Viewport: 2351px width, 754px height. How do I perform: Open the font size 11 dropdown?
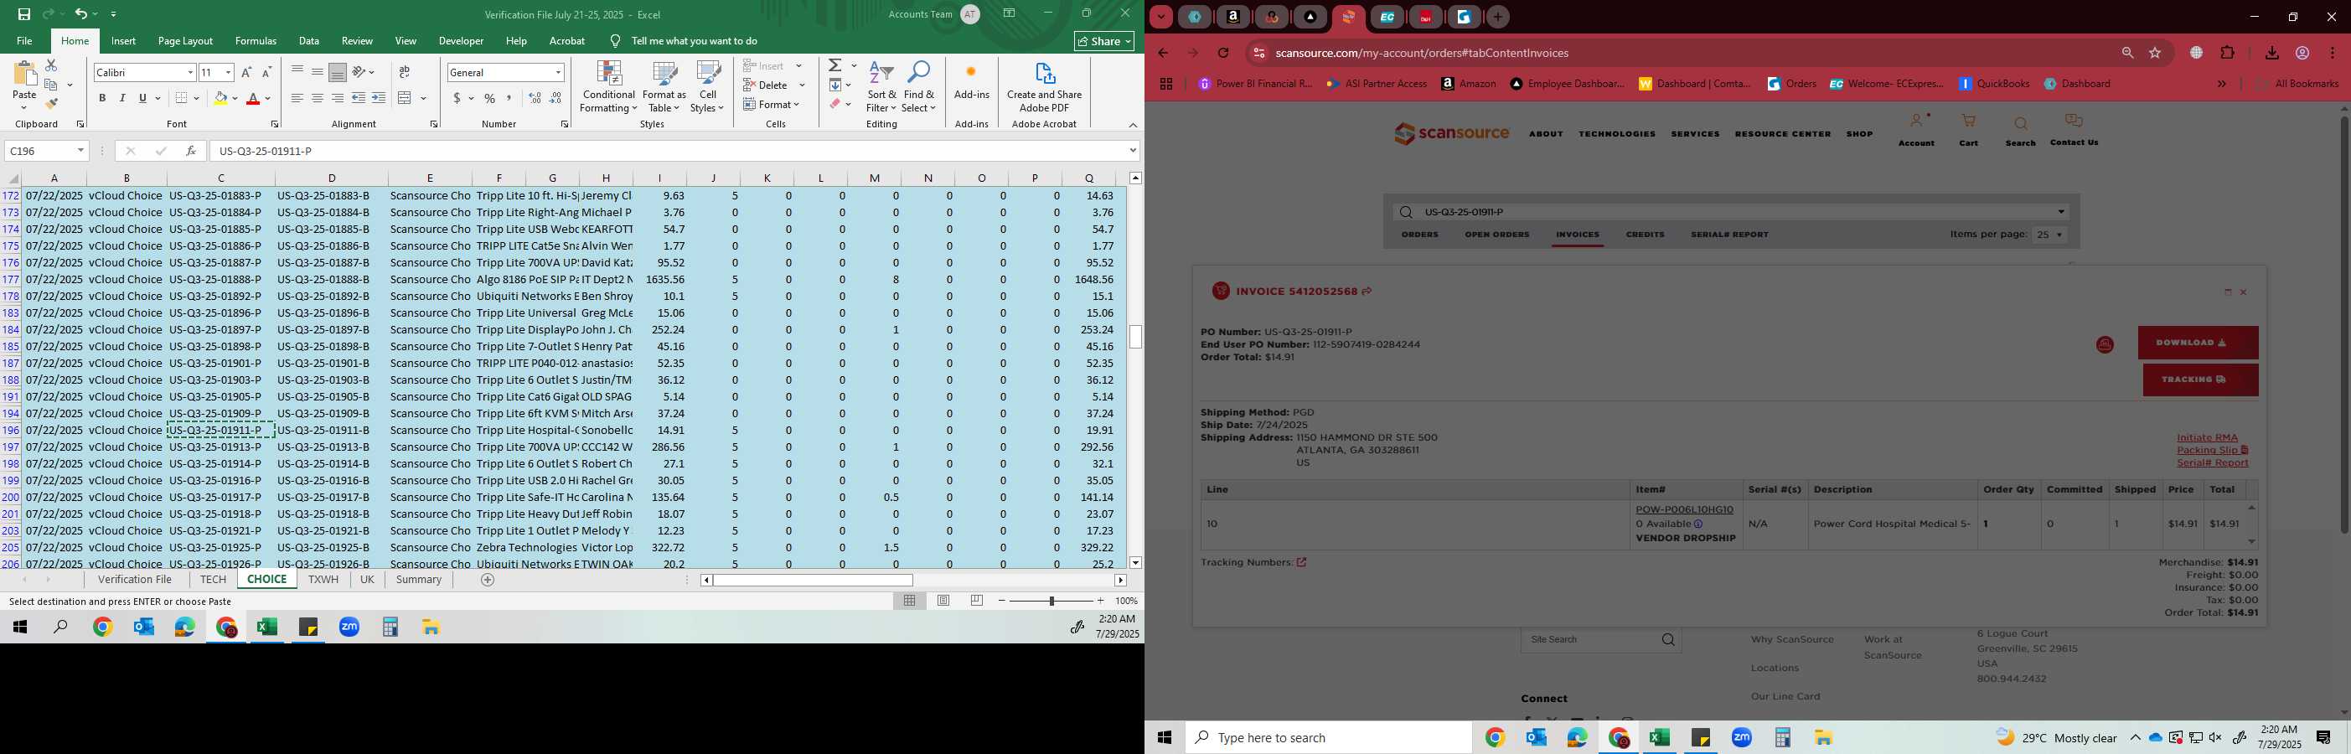click(228, 72)
